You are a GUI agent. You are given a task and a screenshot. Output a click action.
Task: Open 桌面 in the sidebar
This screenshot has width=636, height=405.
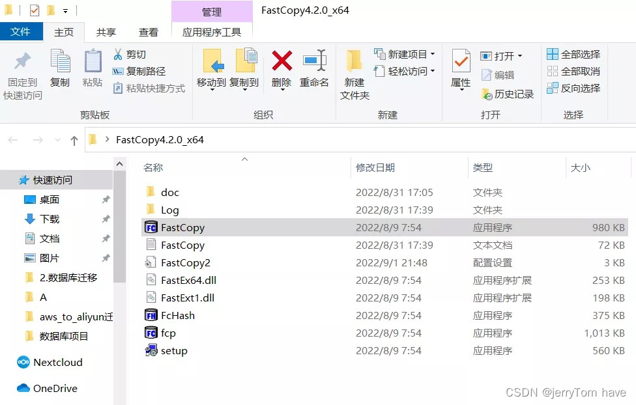[50, 199]
